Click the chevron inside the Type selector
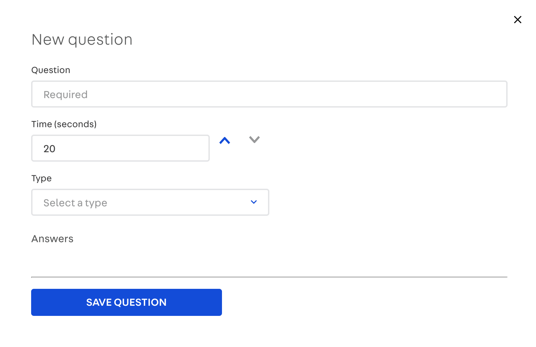This screenshot has width=536, height=347. click(x=253, y=202)
